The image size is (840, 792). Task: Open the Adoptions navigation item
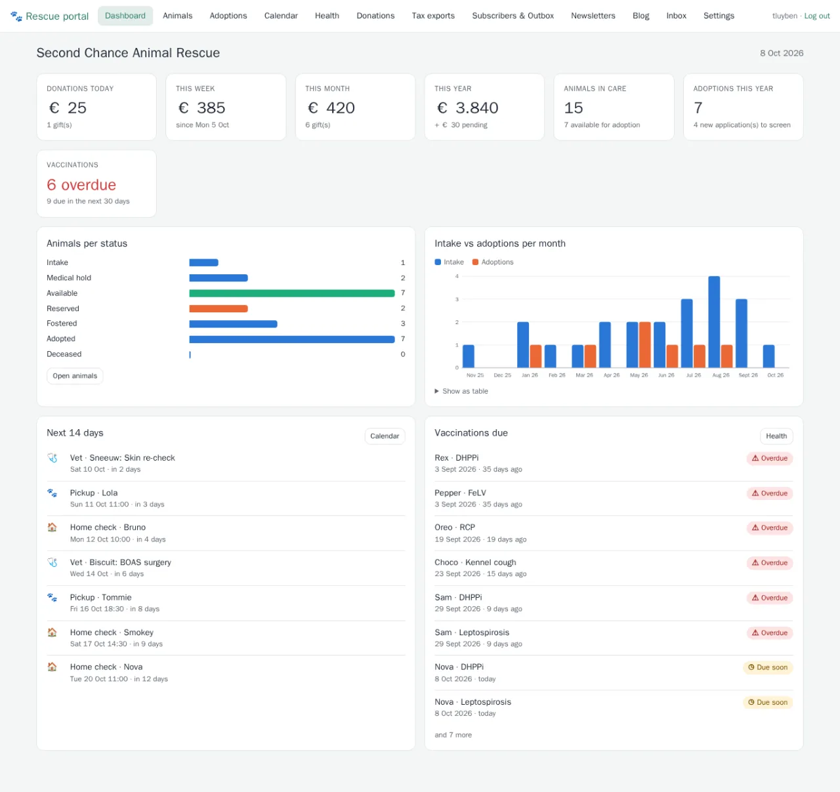click(x=228, y=16)
